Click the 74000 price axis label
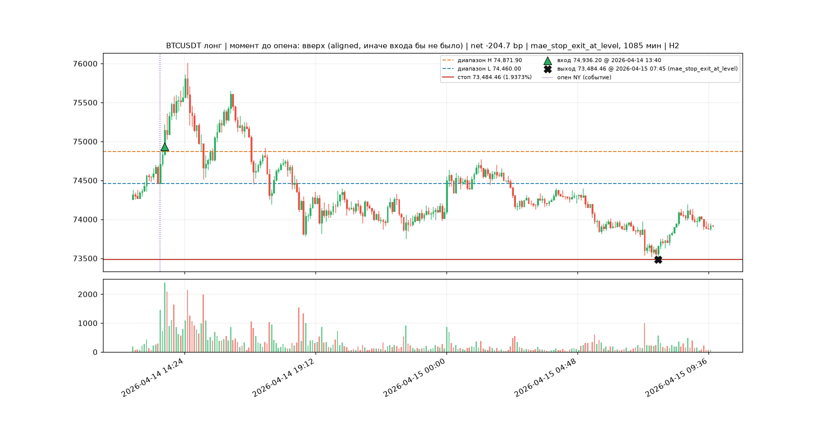Viewport: 825px width, 440px height. [85, 220]
